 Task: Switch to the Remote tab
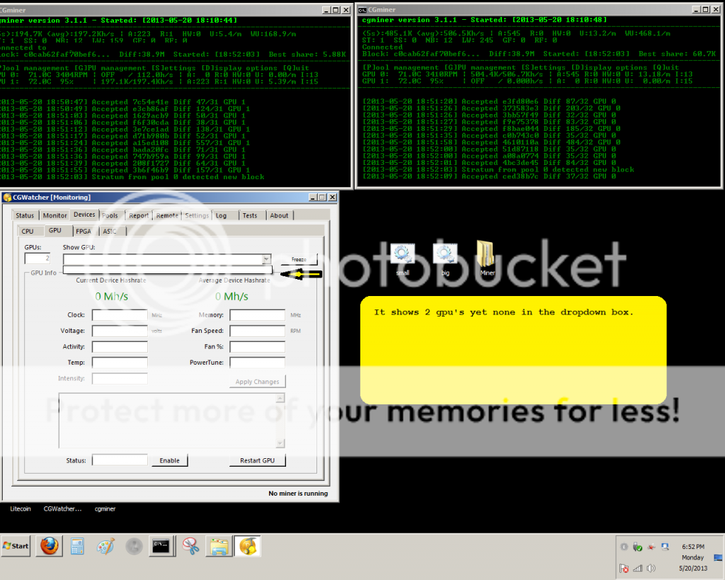pyautogui.click(x=167, y=215)
